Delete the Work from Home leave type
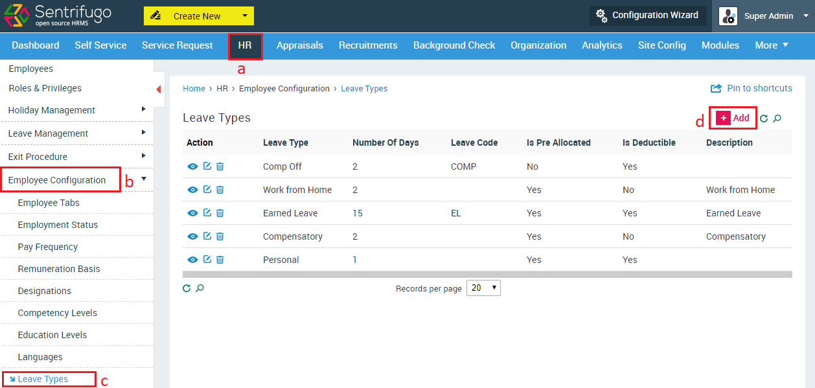The image size is (815, 388). tap(220, 190)
